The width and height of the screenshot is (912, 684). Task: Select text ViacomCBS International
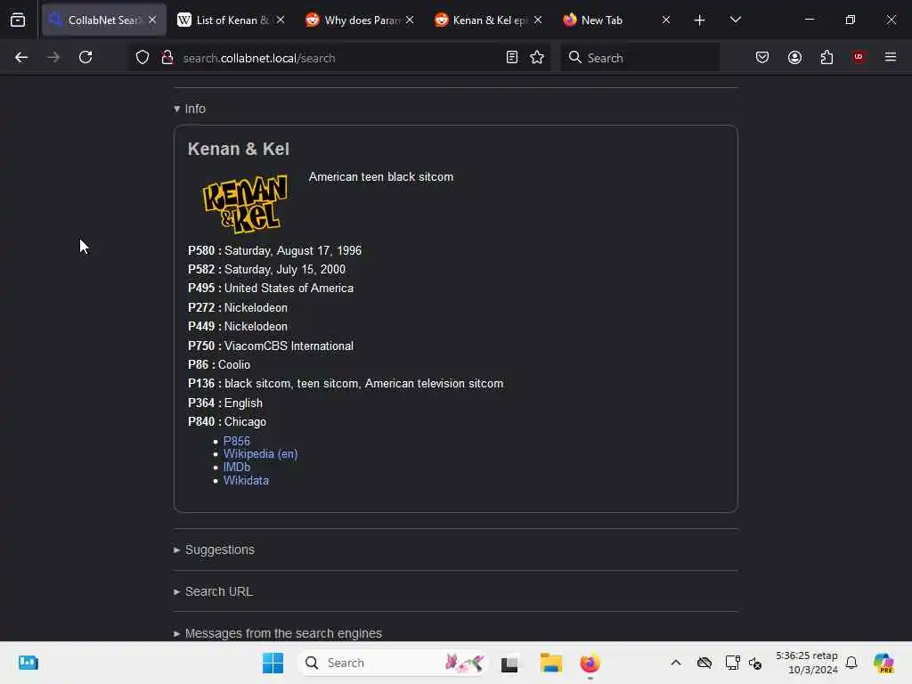click(x=289, y=346)
